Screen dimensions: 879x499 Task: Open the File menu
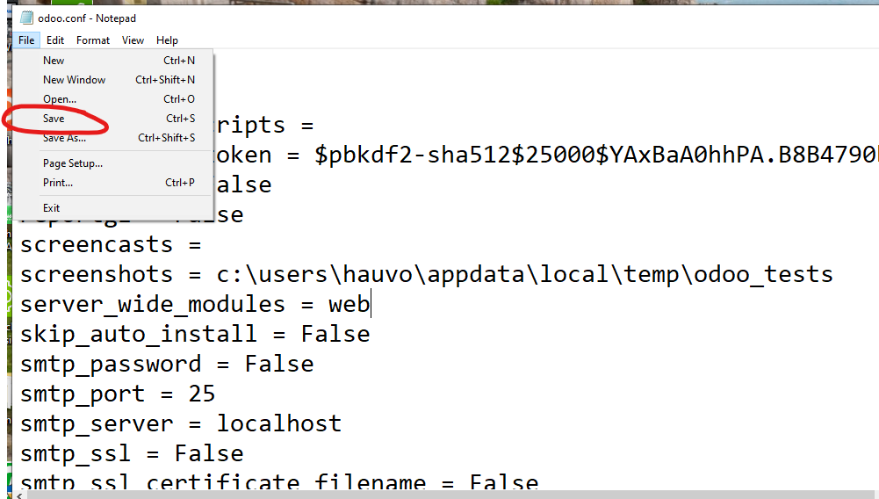26,40
